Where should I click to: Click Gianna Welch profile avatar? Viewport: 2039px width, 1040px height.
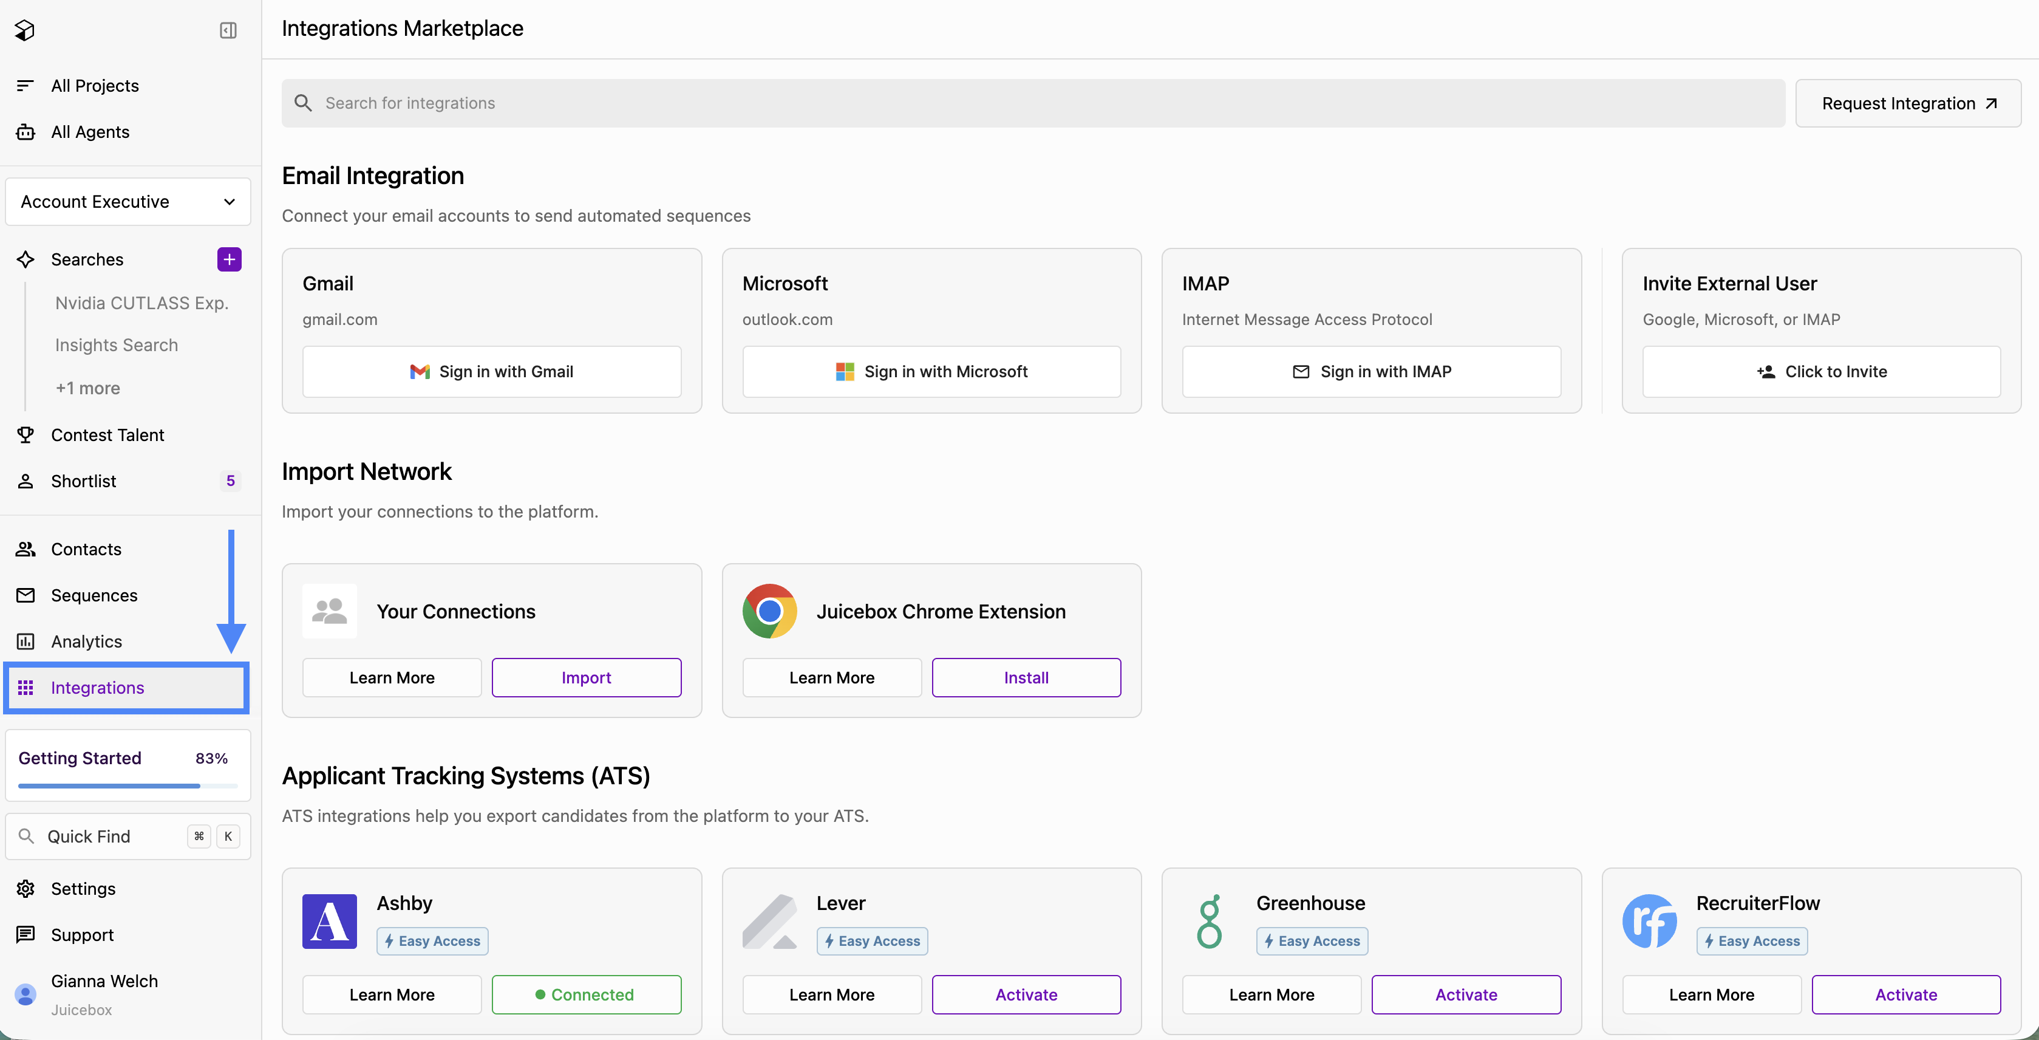26,994
